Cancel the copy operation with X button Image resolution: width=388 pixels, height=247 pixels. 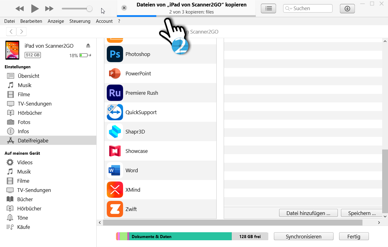[124, 8]
